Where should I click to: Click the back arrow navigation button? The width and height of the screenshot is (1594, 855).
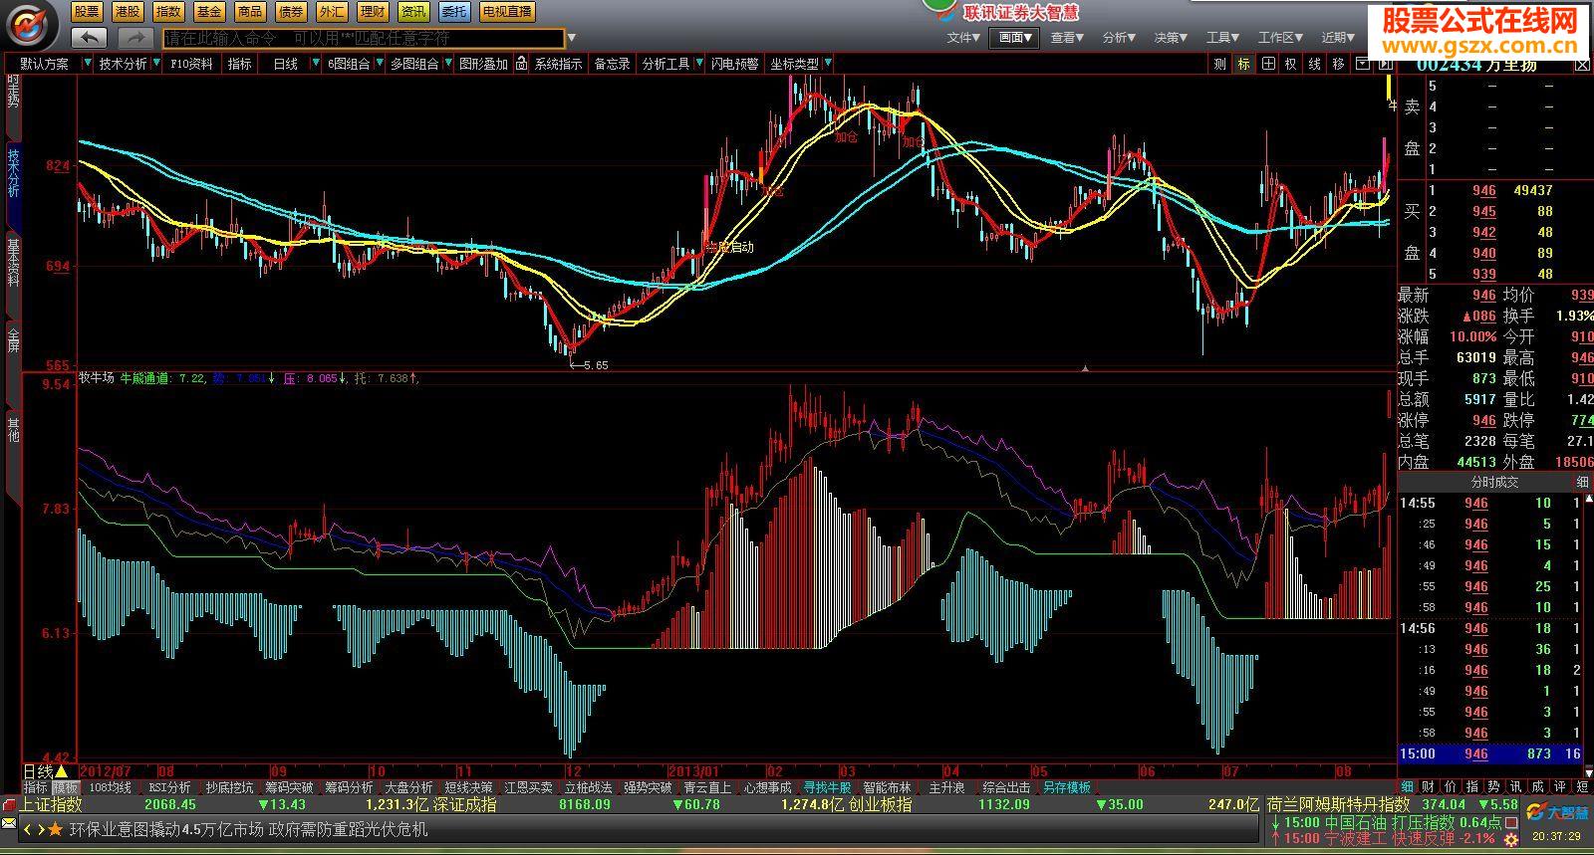pos(89,38)
